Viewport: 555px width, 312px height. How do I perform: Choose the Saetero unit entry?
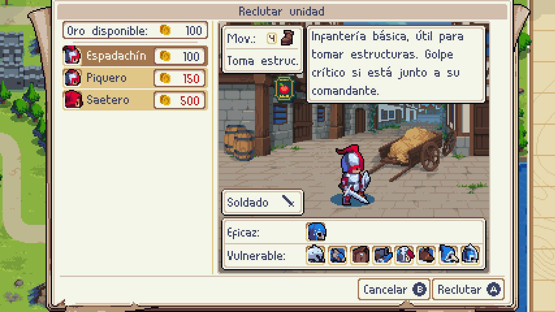(x=135, y=100)
